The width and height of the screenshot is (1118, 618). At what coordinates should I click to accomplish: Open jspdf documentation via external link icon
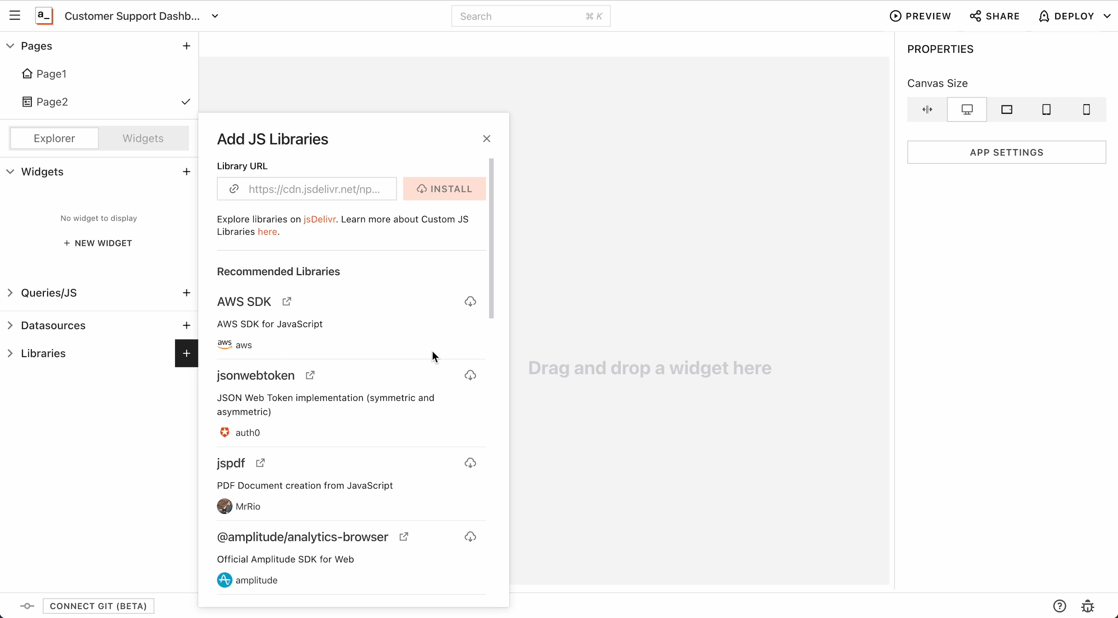[x=260, y=463]
